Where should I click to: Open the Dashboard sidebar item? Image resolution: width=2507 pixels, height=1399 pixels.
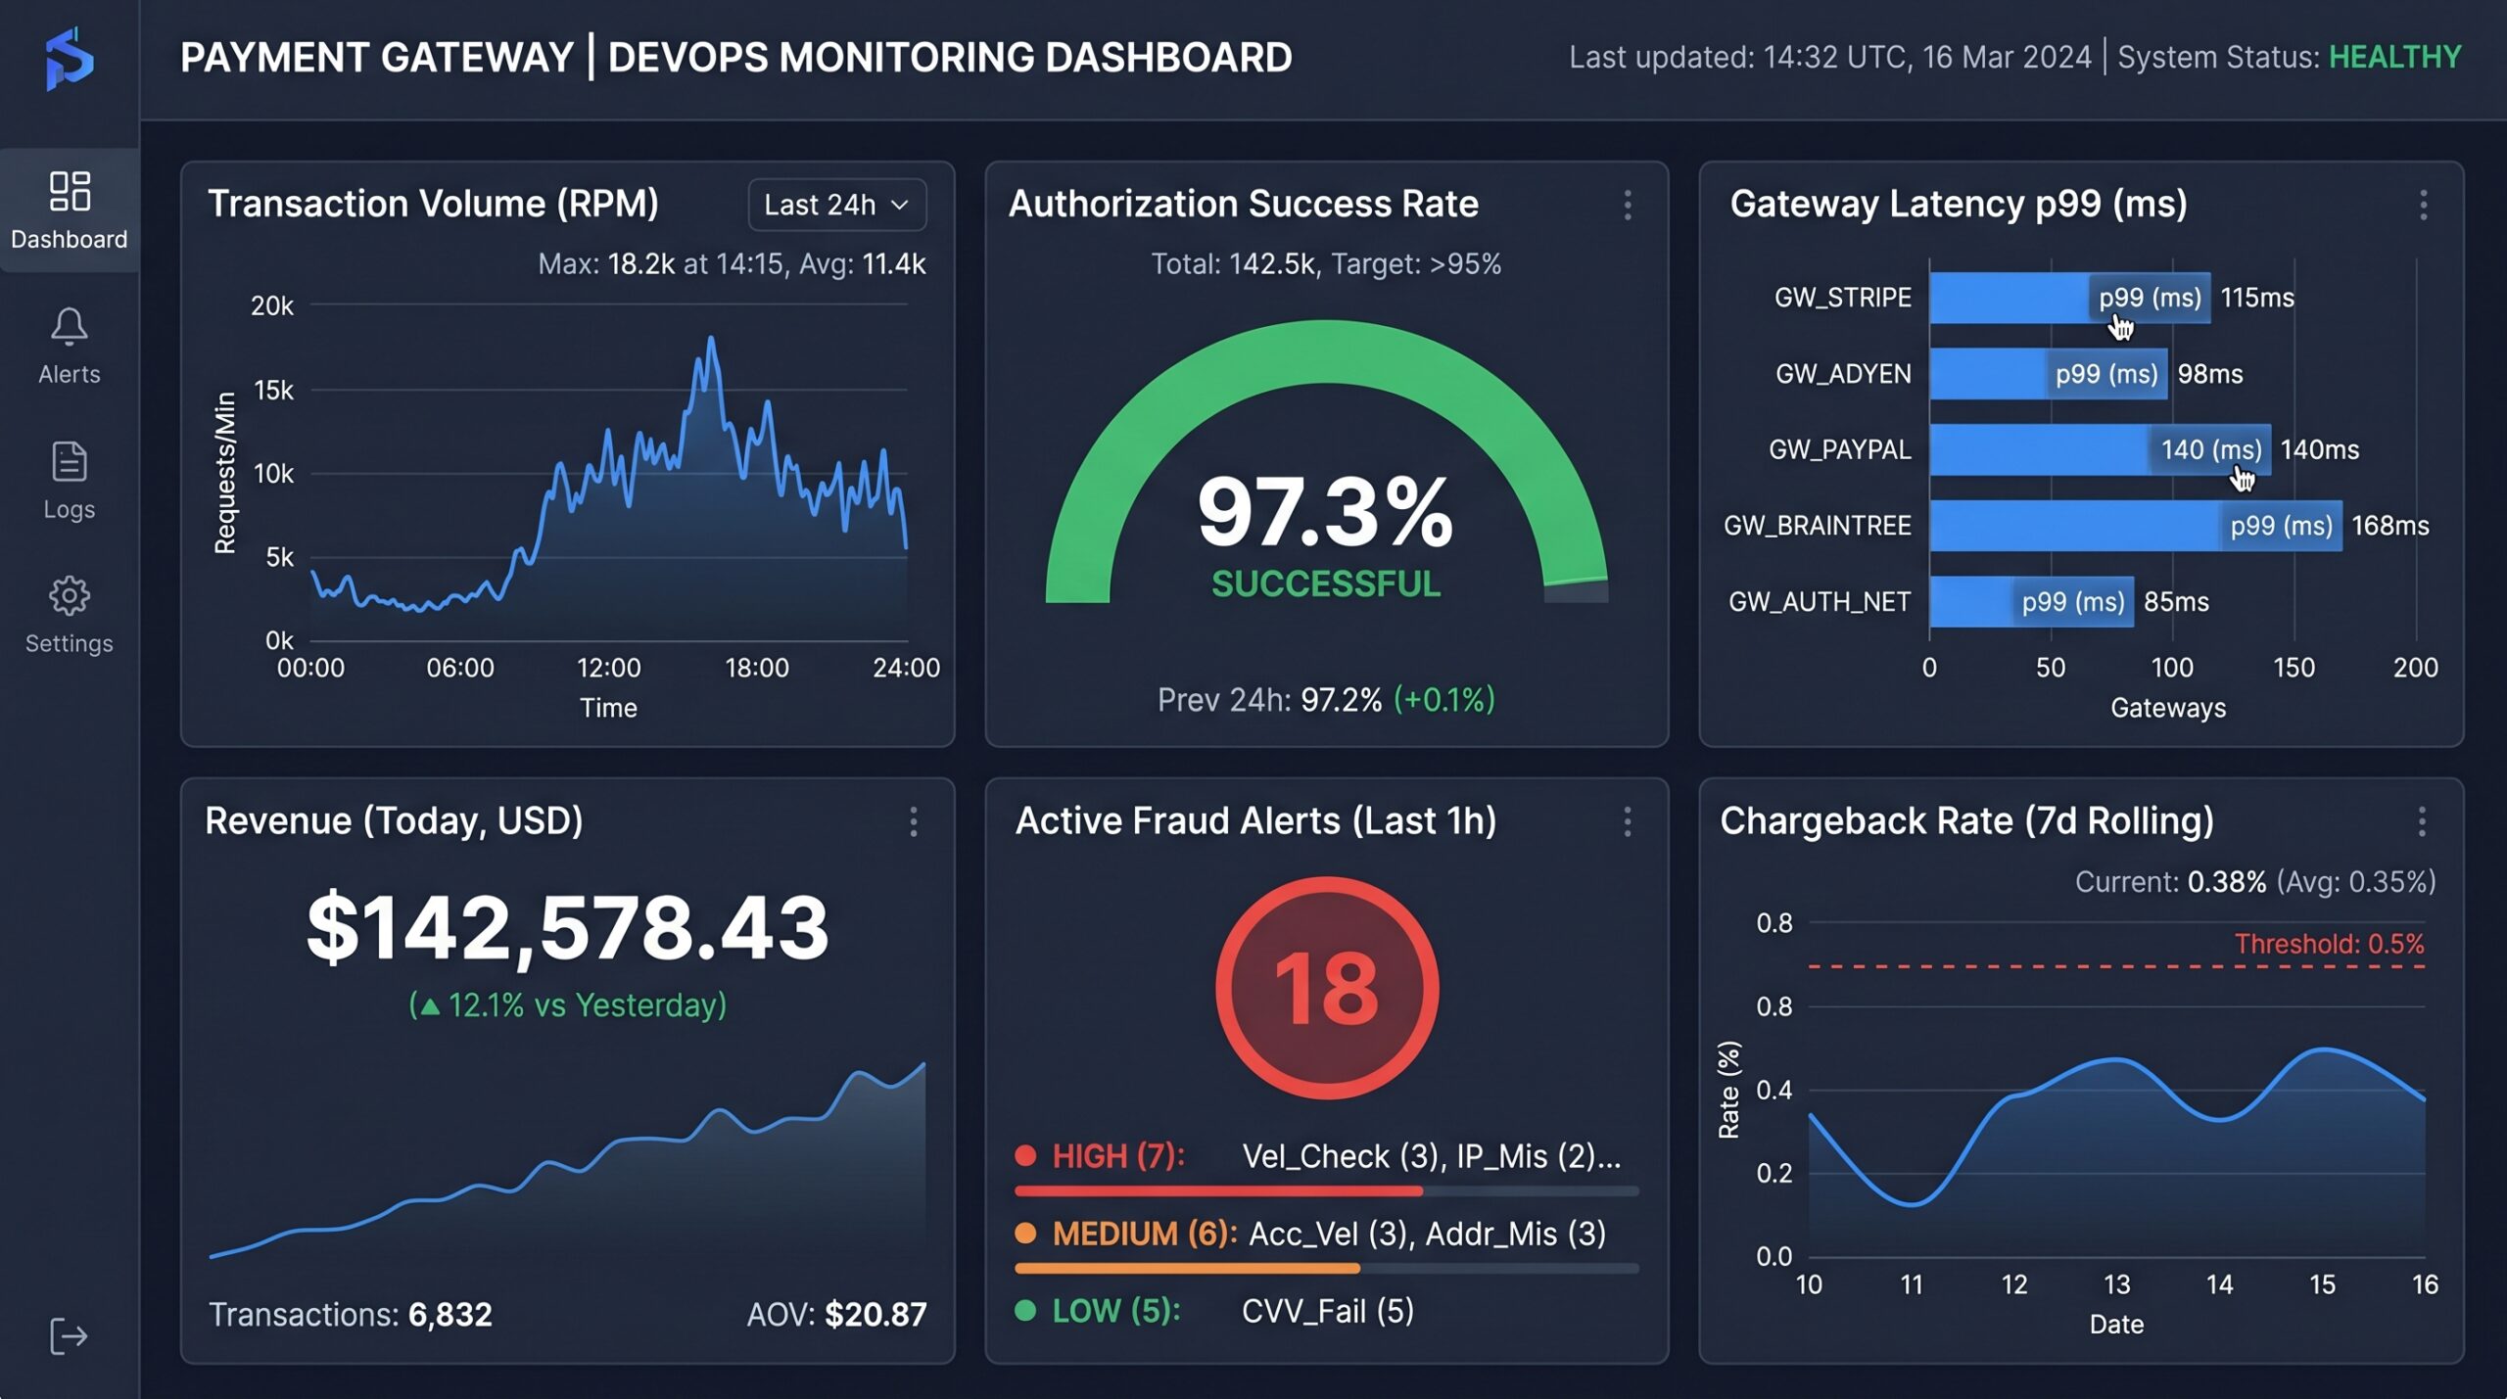click(70, 210)
